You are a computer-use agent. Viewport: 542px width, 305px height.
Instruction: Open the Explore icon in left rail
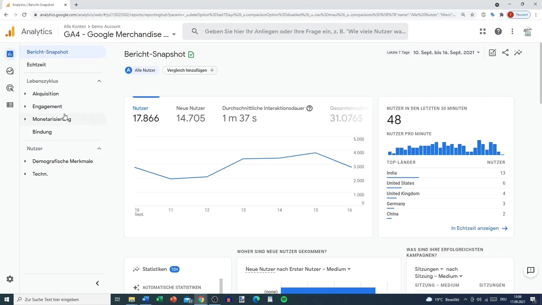coord(10,71)
